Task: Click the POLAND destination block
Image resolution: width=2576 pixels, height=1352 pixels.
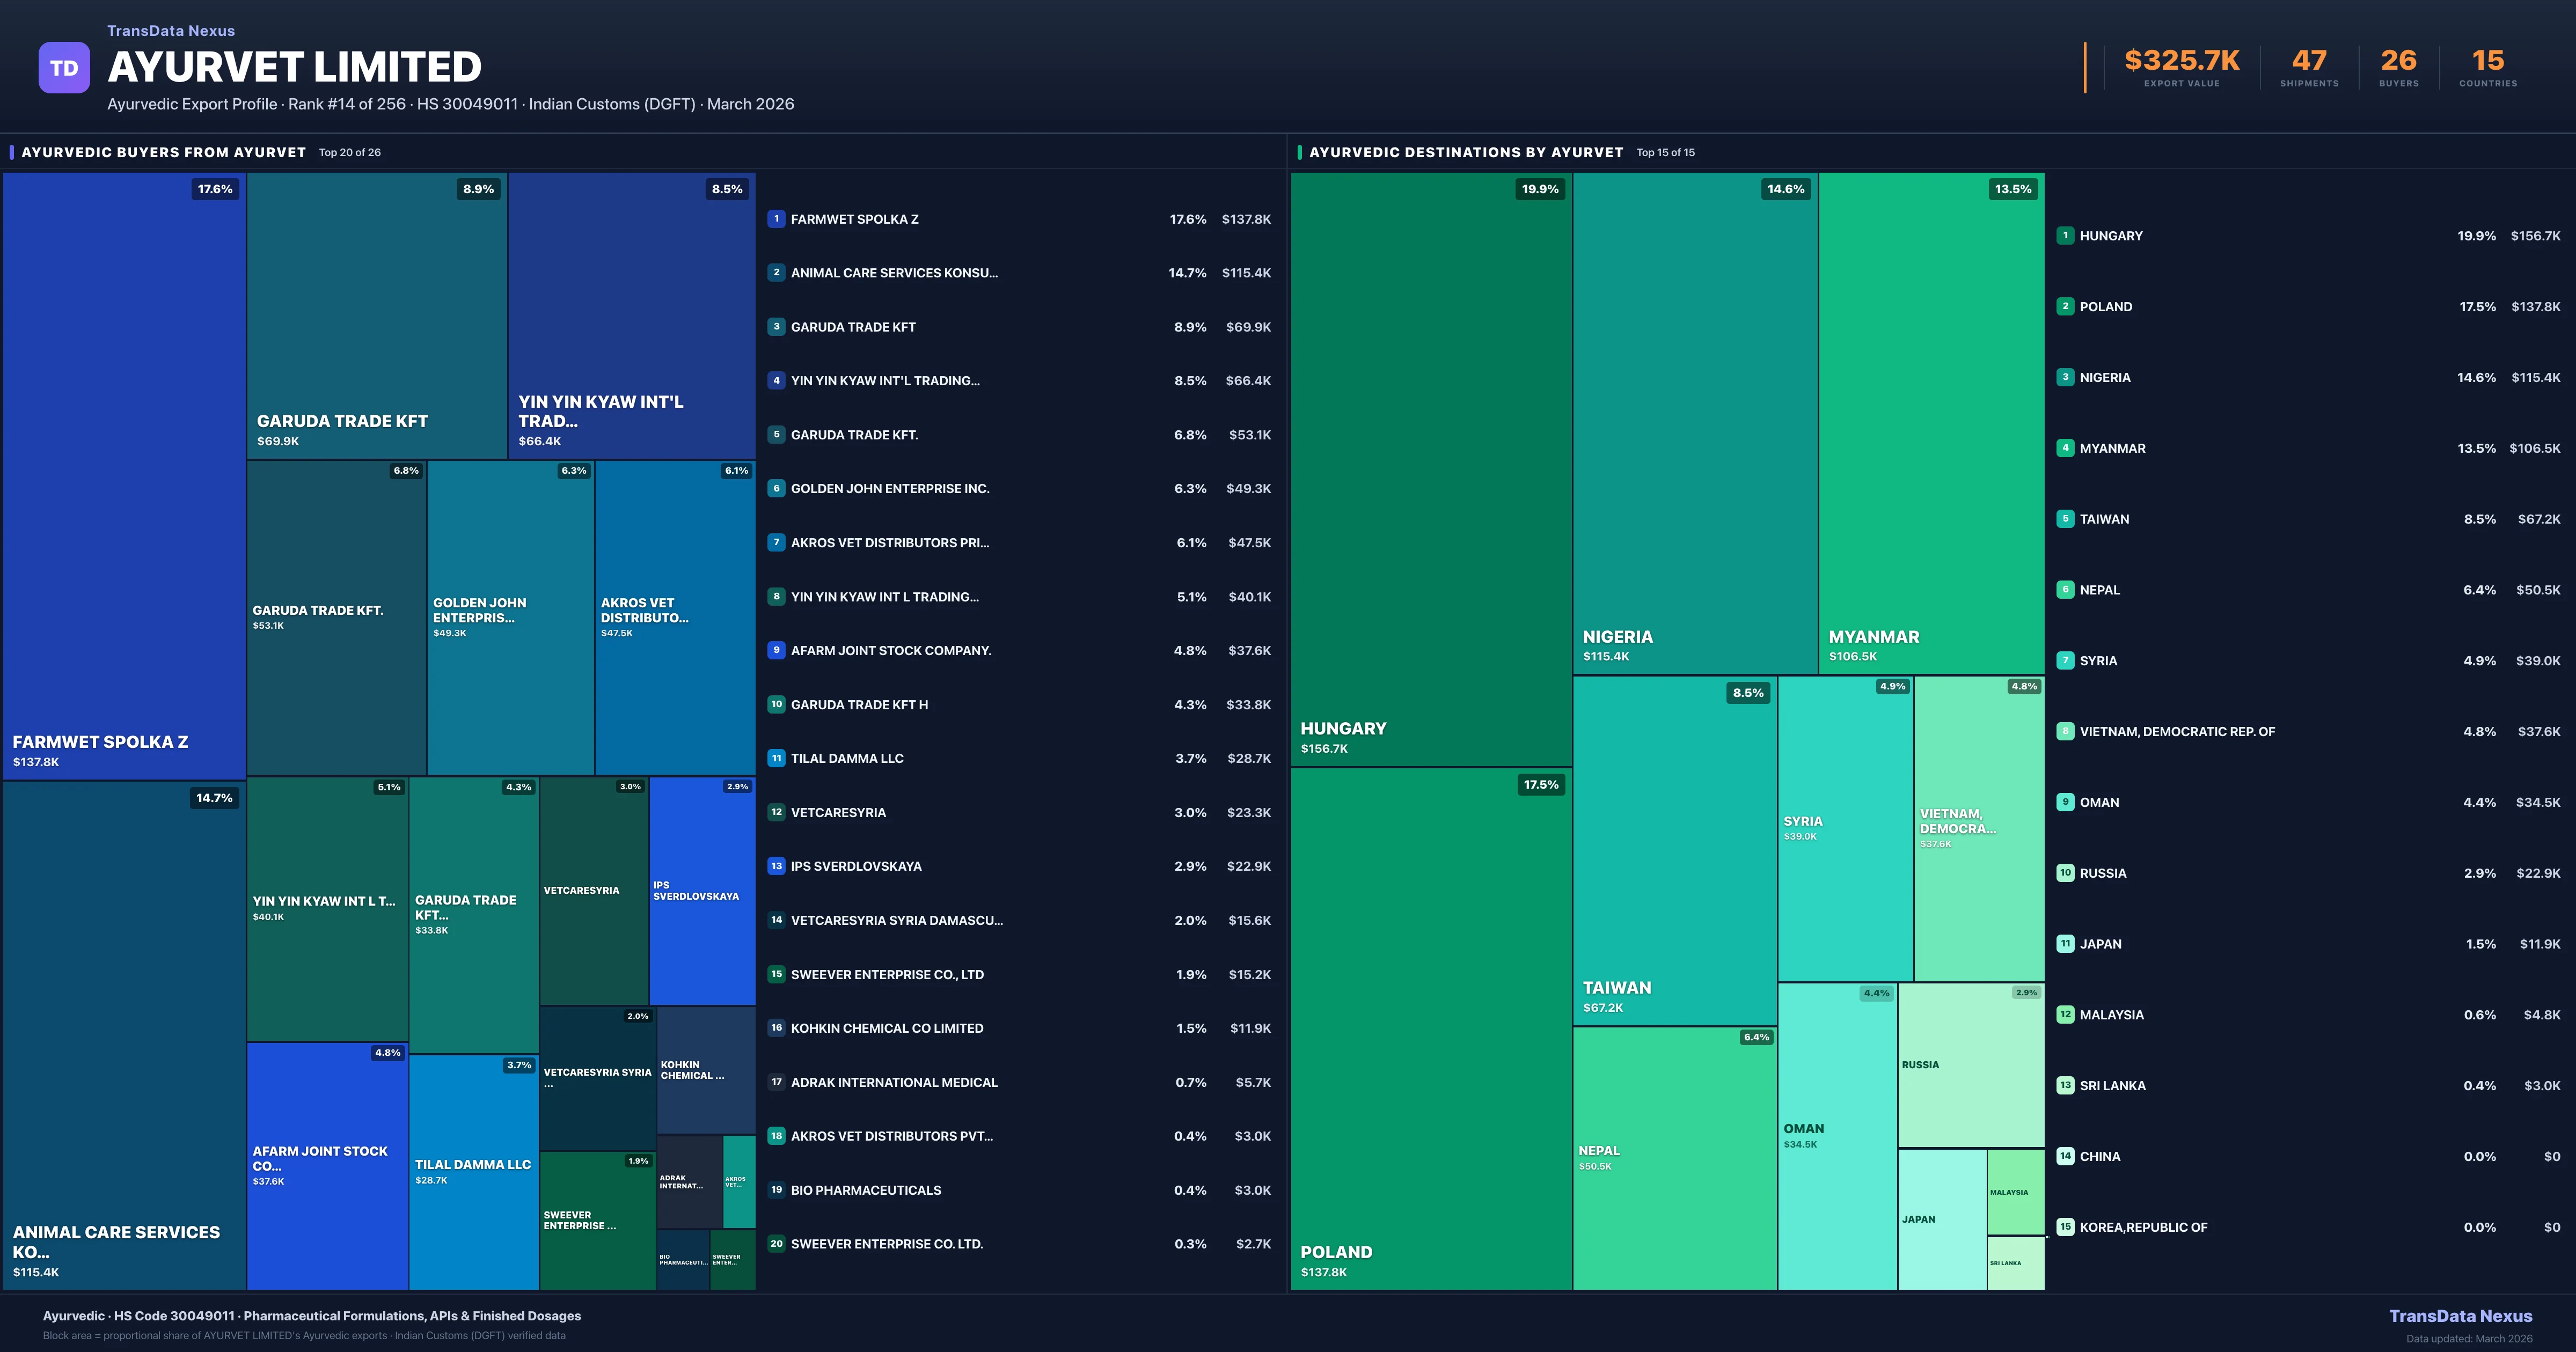Action: tap(1430, 1030)
